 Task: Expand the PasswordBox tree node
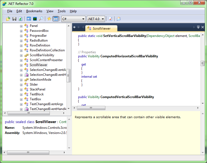coord(21,31)
